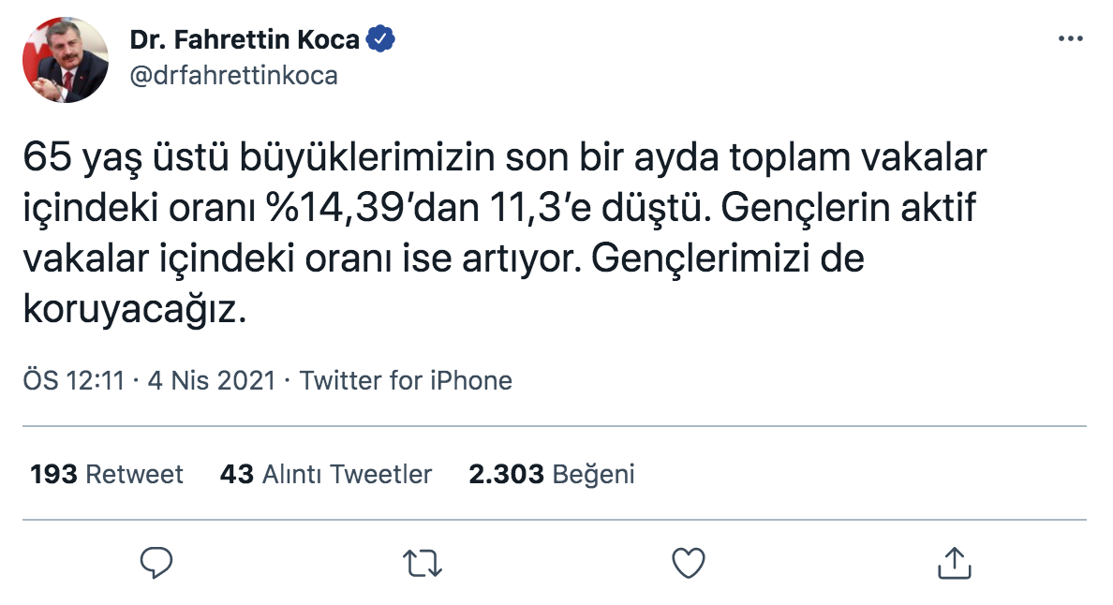Click the verified blue checkmark badge
Viewport: 1113px width, 605px height.
coord(380,37)
